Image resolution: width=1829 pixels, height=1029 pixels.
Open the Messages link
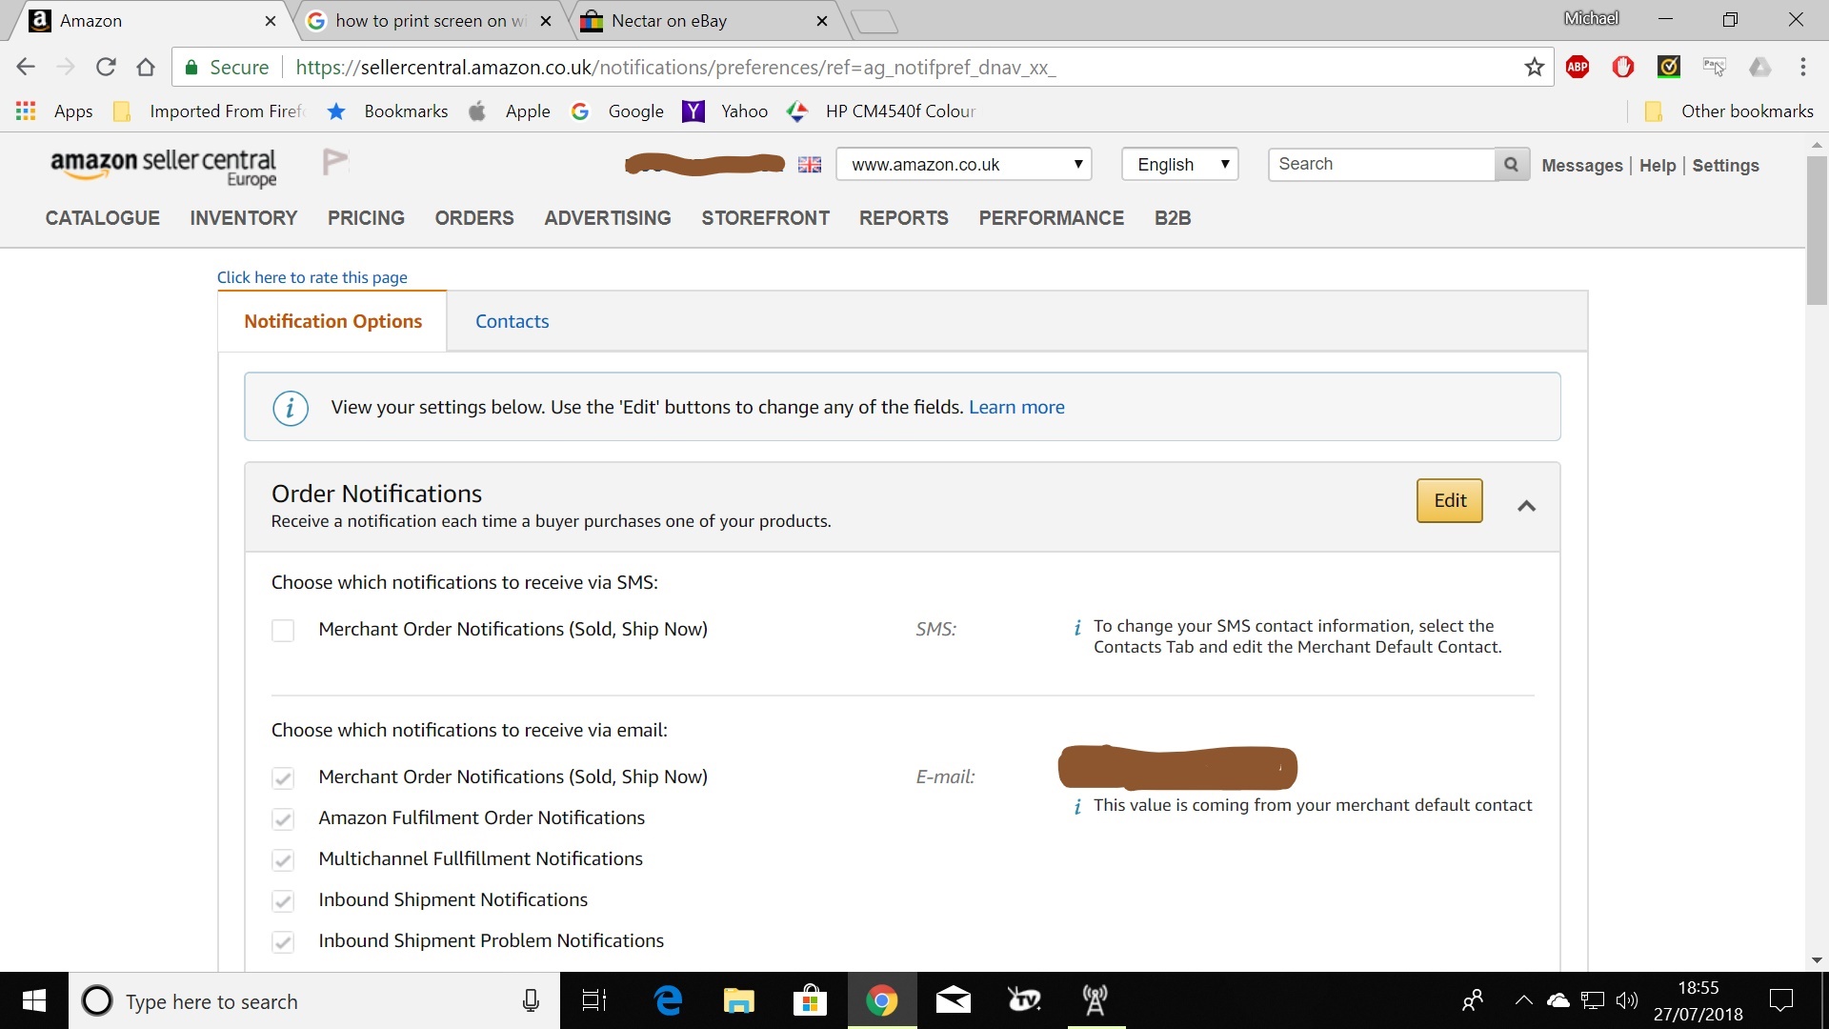pos(1581,166)
